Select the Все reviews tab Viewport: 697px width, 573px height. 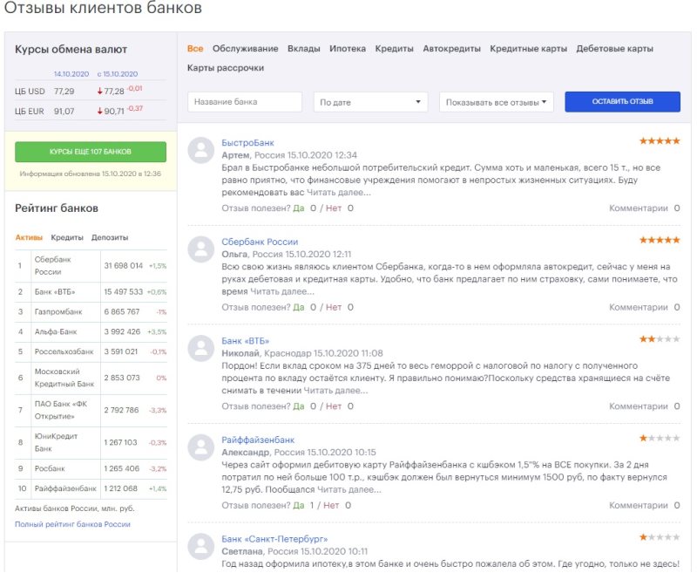point(195,49)
